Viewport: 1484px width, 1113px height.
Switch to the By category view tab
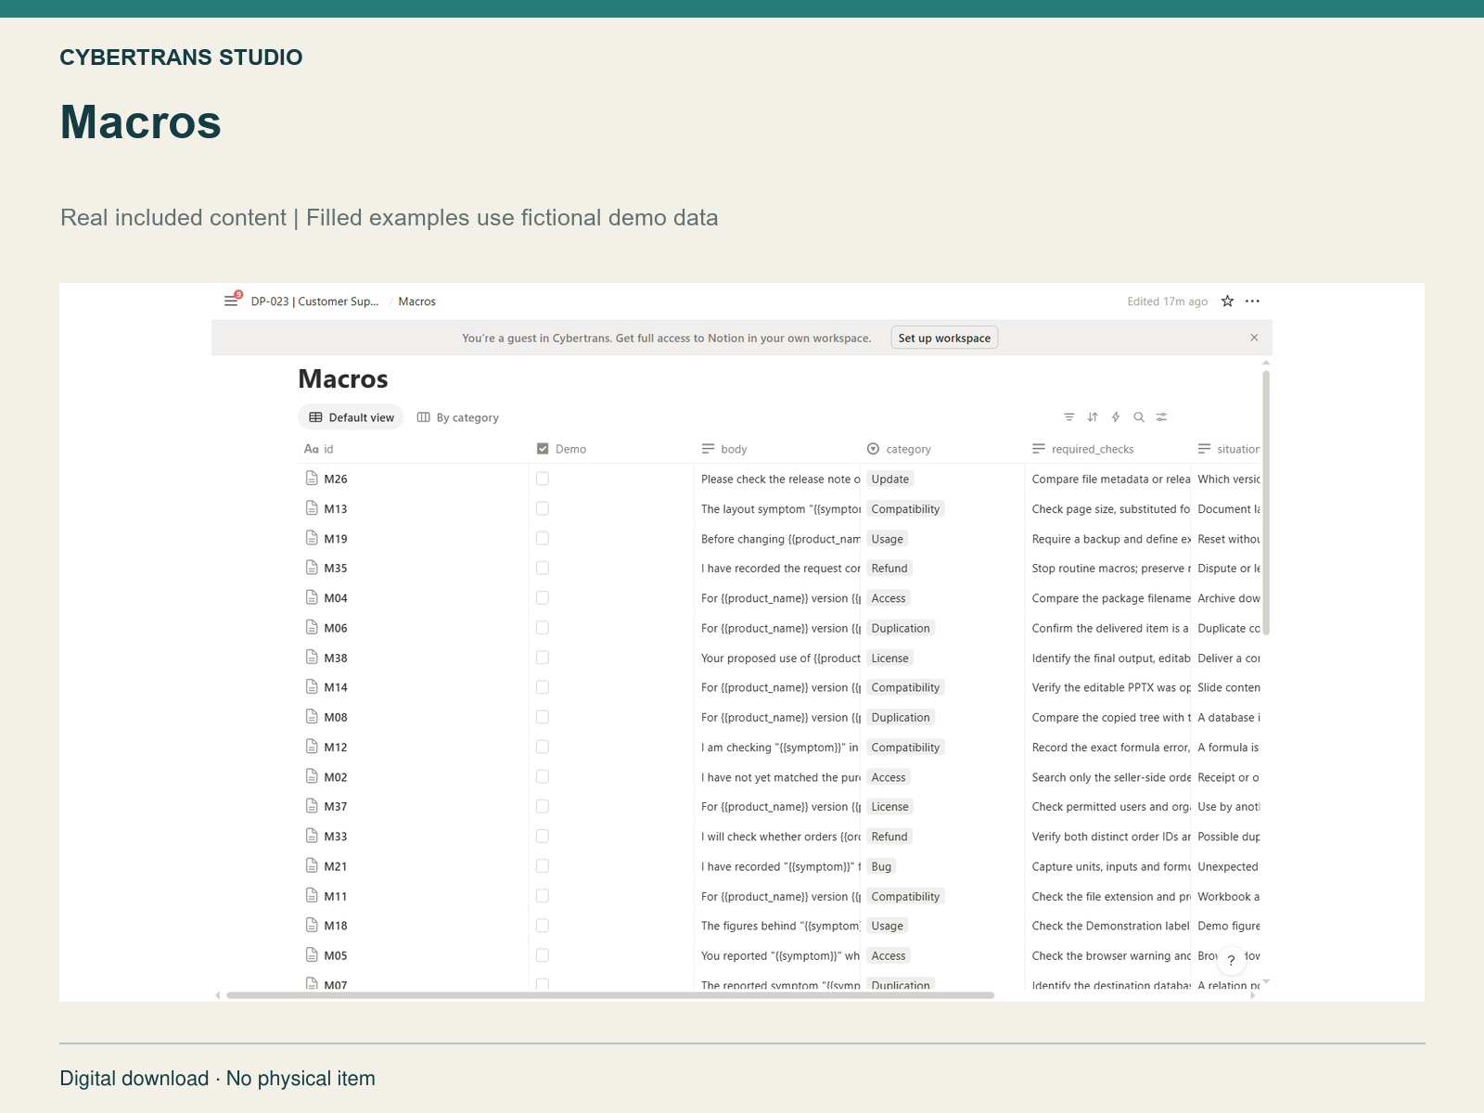pos(458,417)
